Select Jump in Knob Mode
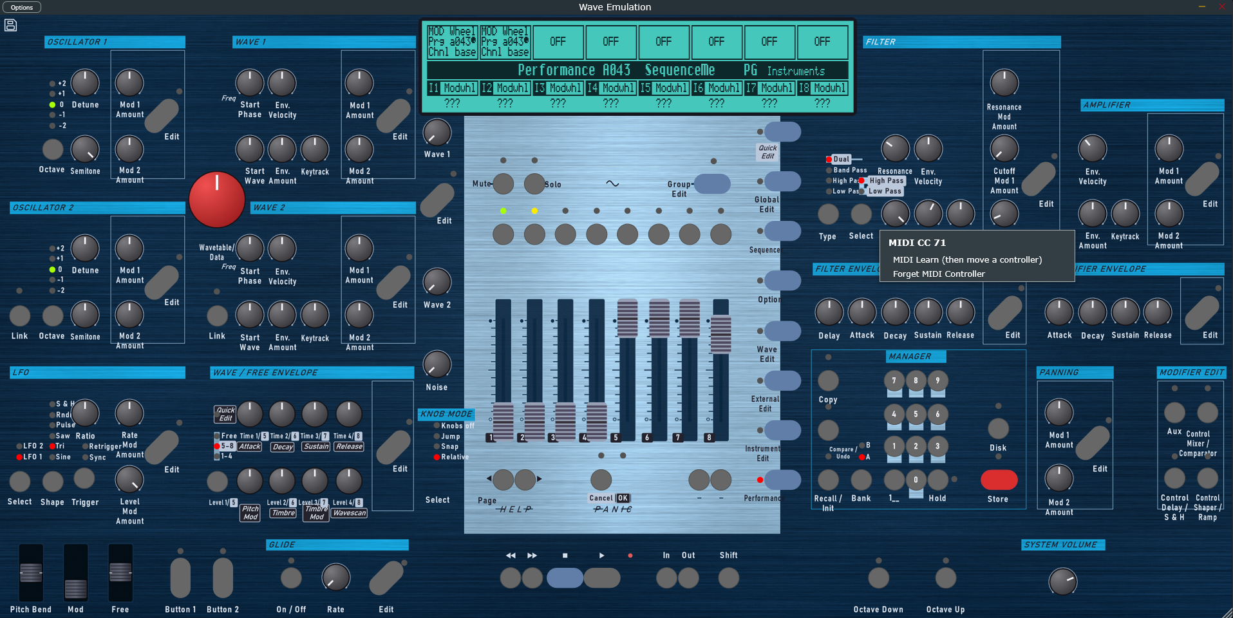The width and height of the screenshot is (1233, 618). click(437, 436)
